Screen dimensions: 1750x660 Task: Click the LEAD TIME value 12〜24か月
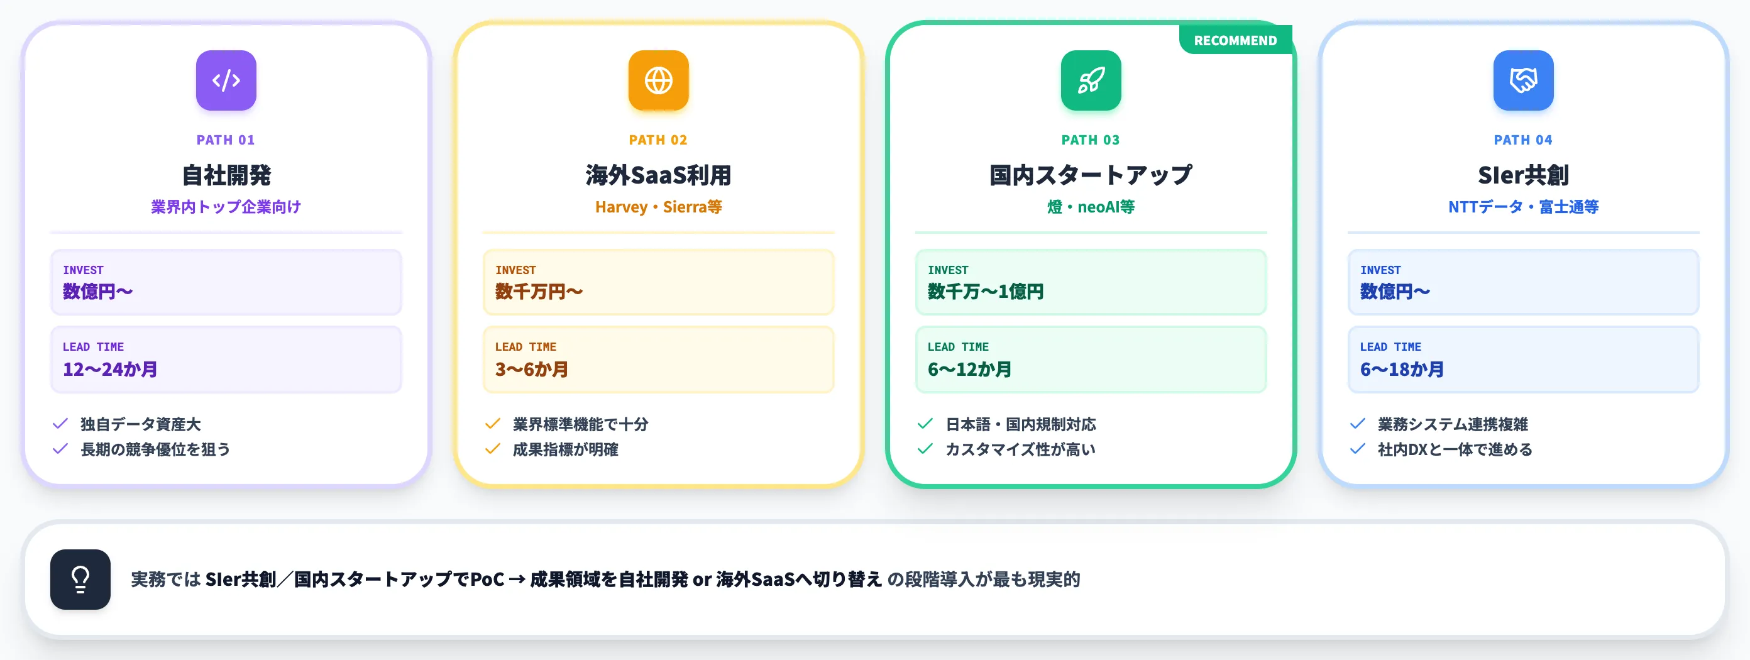pos(110,369)
